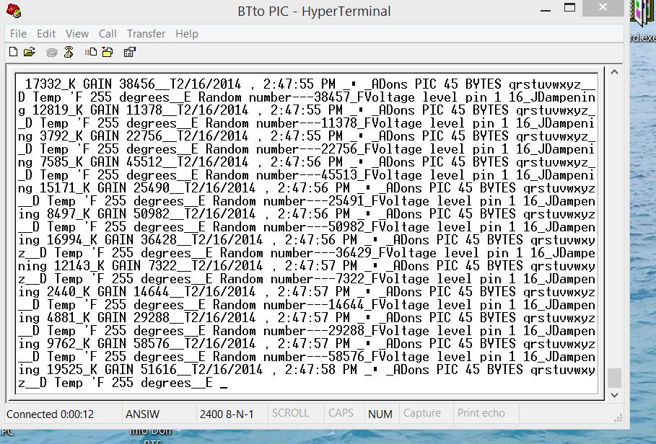The image size is (656, 444).
Task: Open the Call menu
Action: pyautogui.click(x=108, y=34)
